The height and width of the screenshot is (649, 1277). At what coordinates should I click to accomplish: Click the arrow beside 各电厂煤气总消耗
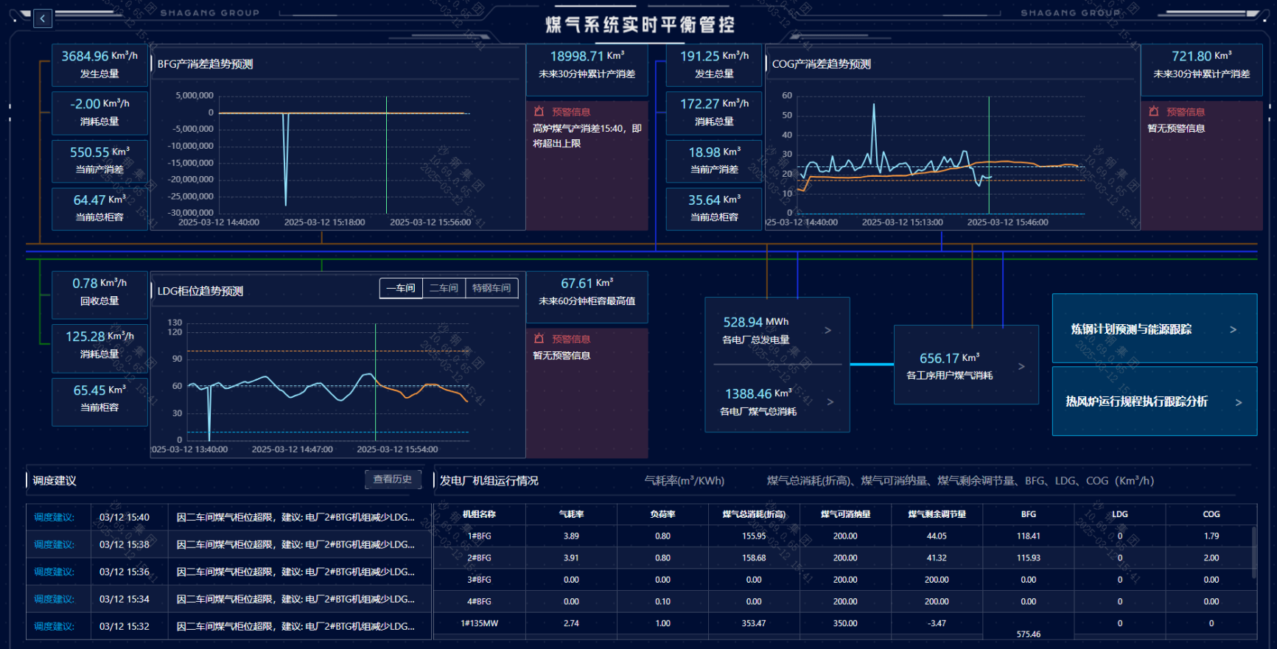830,401
